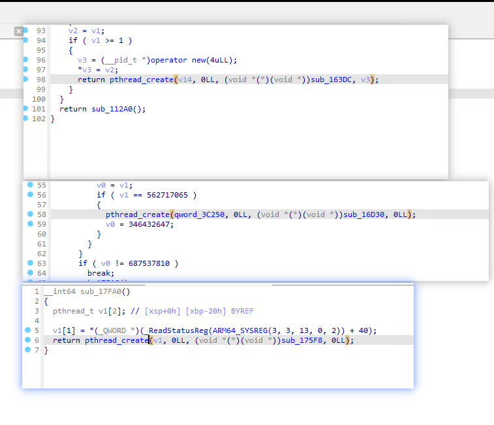Toggle breakpoint dot on line 97

tap(26, 69)
